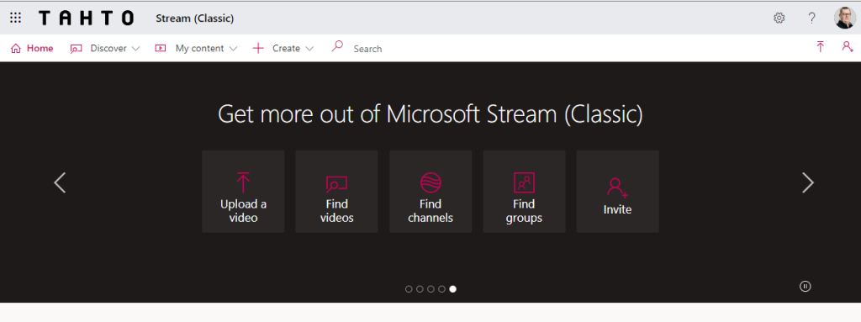
Task: Click the search magnifier icon
Action: [337, 47]
